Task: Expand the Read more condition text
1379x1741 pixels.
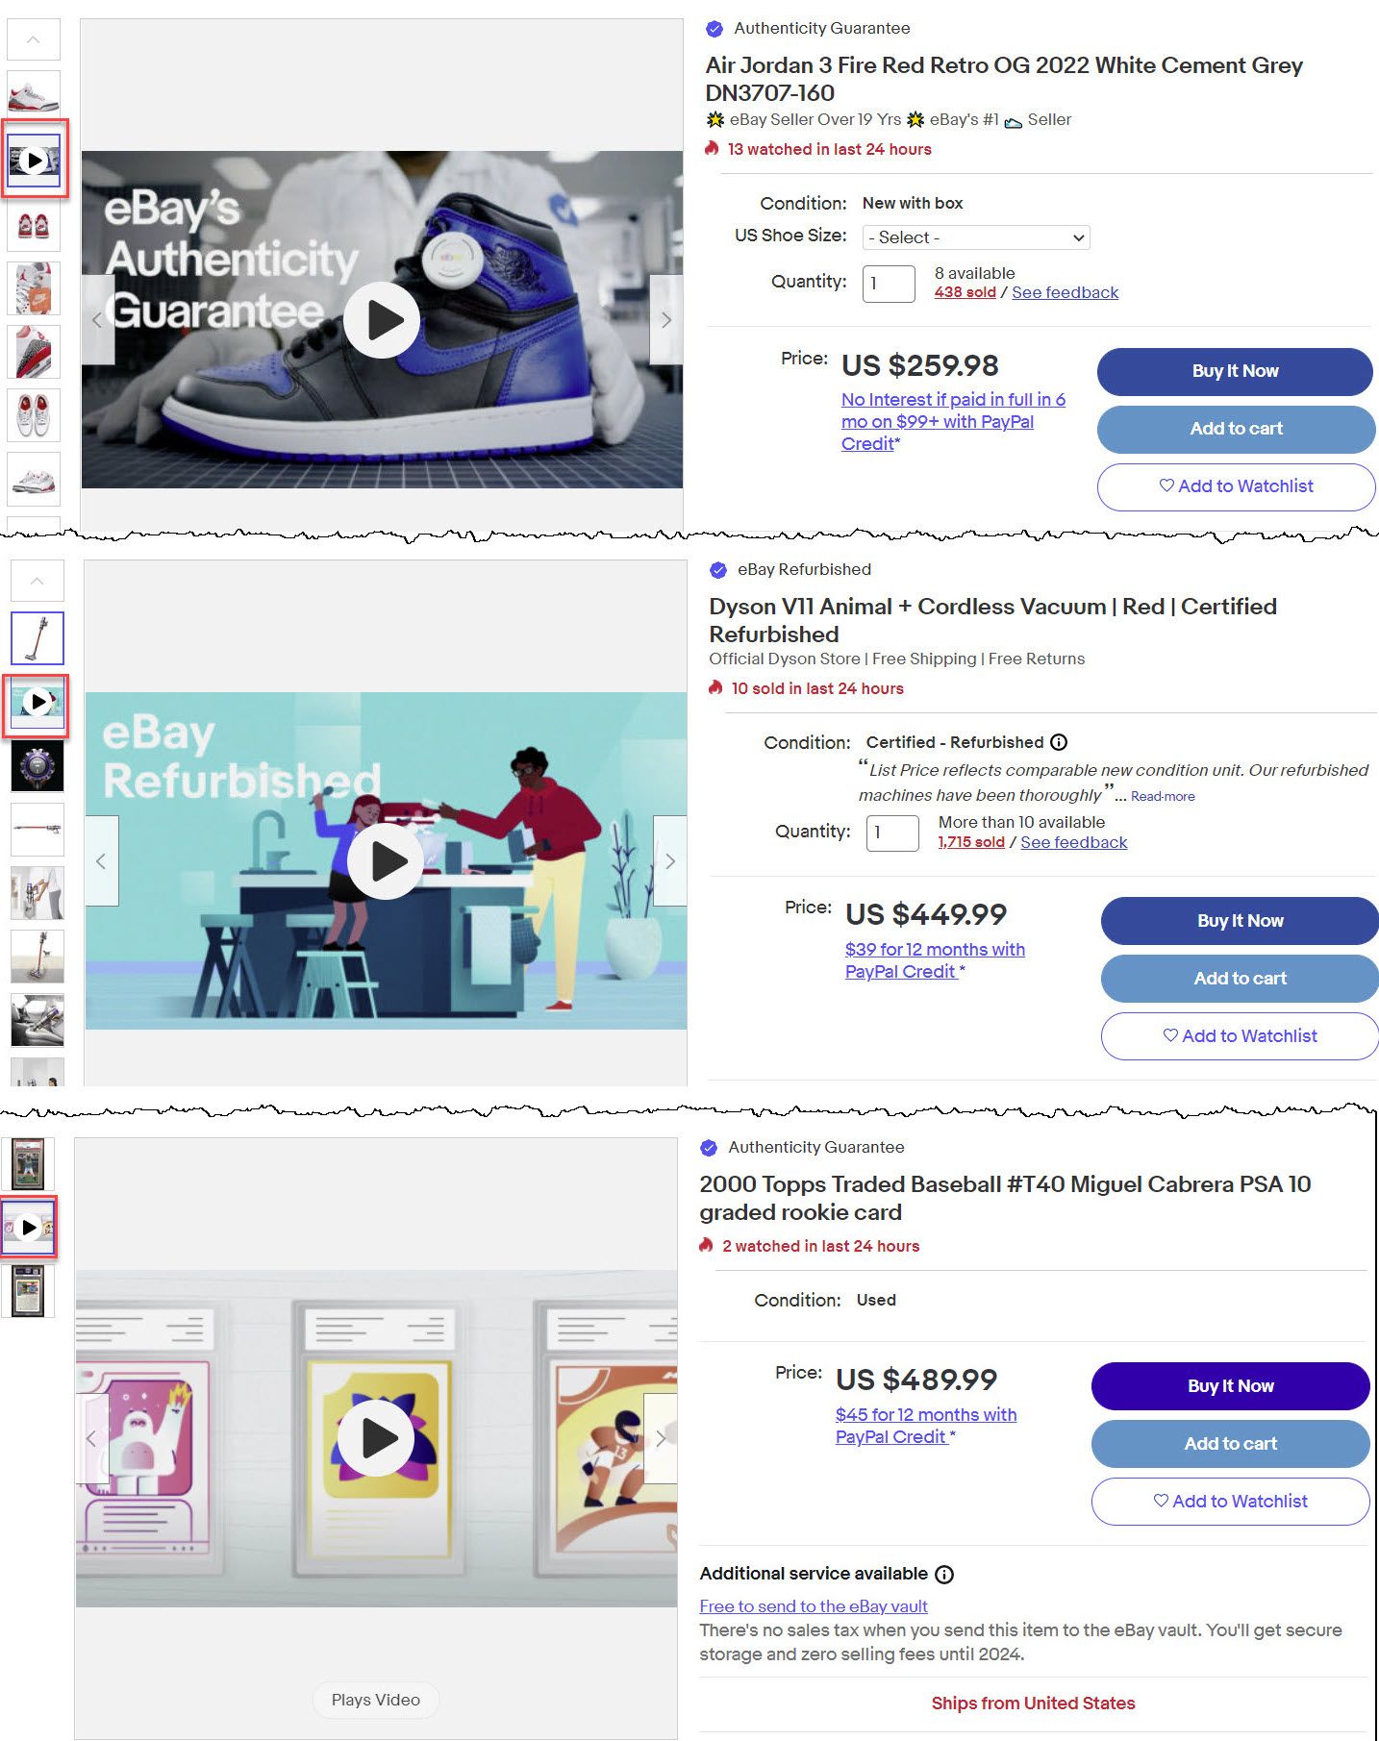Action: pyautogui.click(x=1163, y=796)
